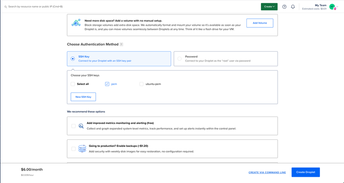Expand the My Team account menu
Viewport: 344px width, 183px height.
pyautogui.click(x=320, y=7)
